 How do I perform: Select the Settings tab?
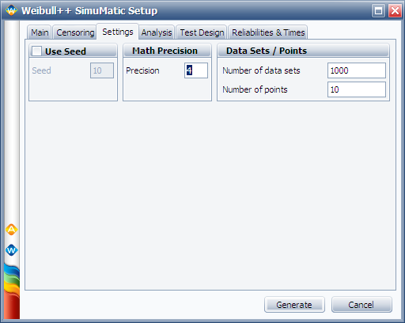[x=118, y=32]
